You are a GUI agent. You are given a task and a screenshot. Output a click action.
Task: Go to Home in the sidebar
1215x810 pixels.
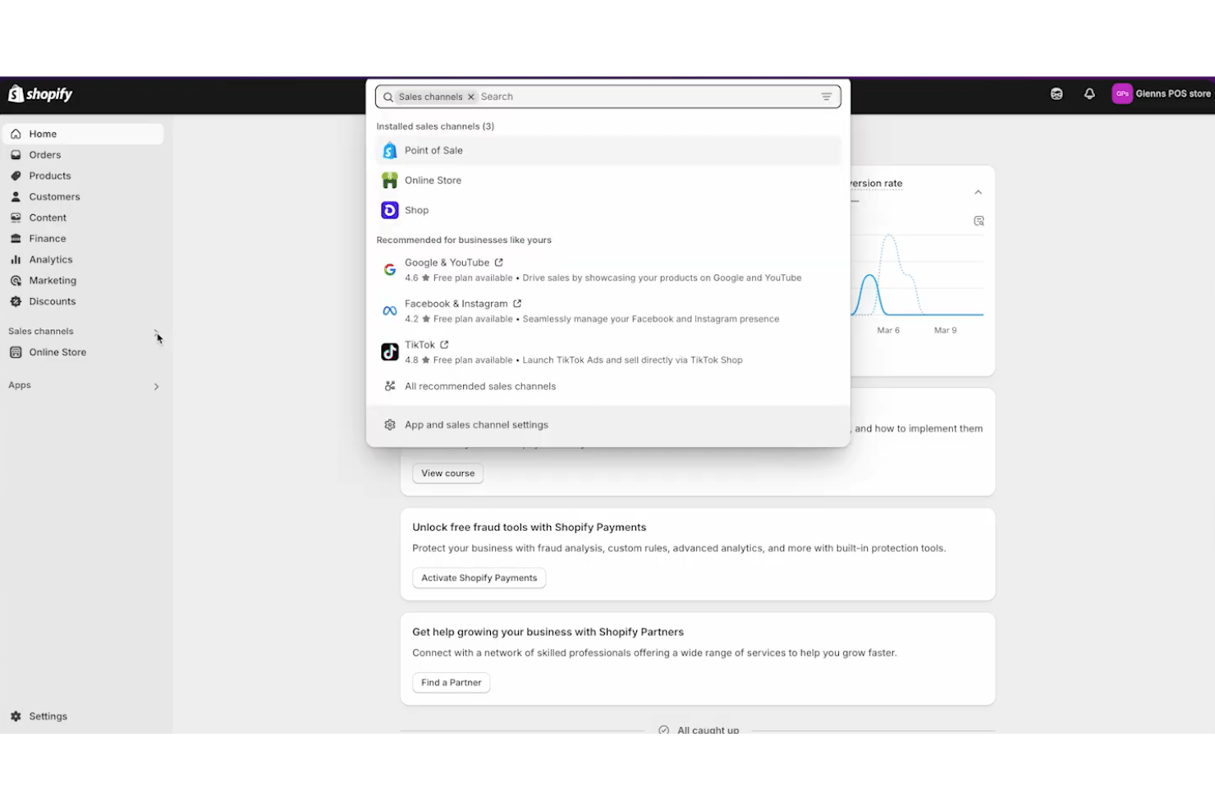83,134
